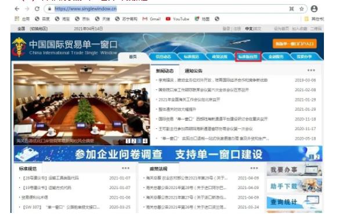339x217 pixels.
Task: Open news 2021年全国海关工作会议在北京召开
Action: [189, 100]
